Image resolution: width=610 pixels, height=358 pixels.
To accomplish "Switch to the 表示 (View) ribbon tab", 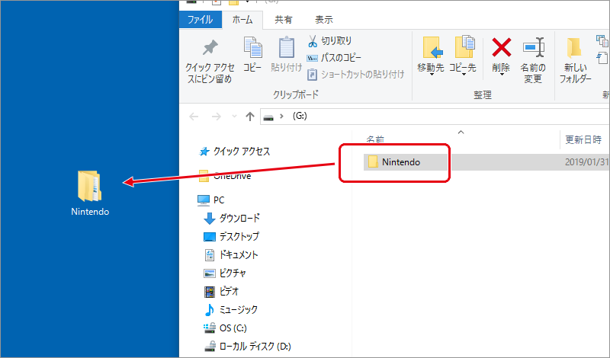I will click(323, 19).
